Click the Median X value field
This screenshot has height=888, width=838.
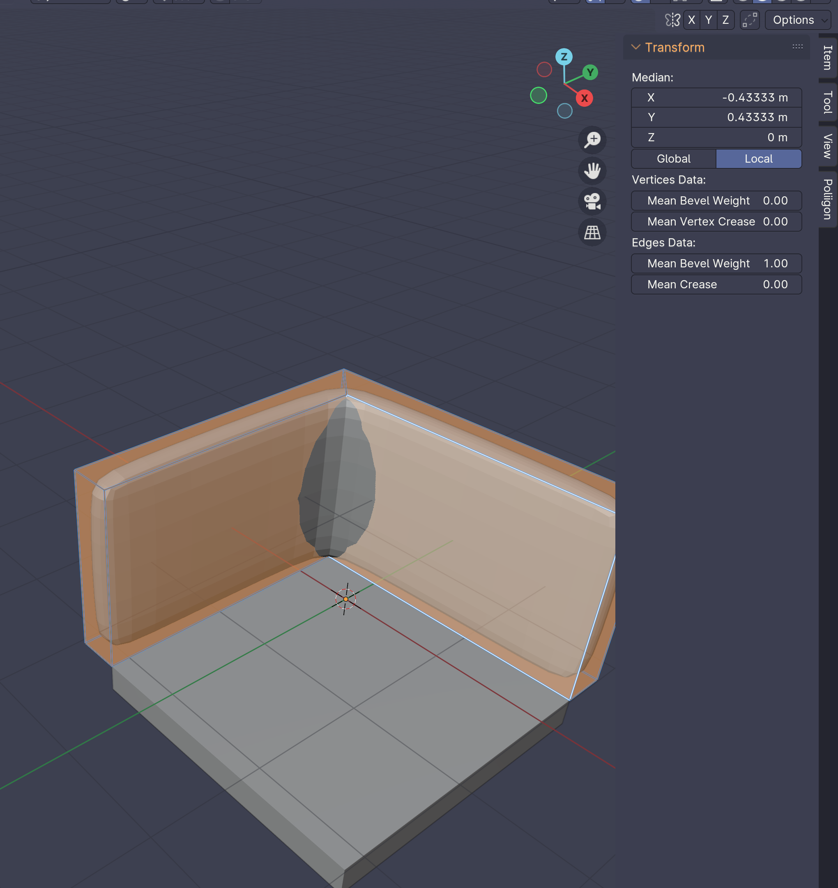pos(716,97)
